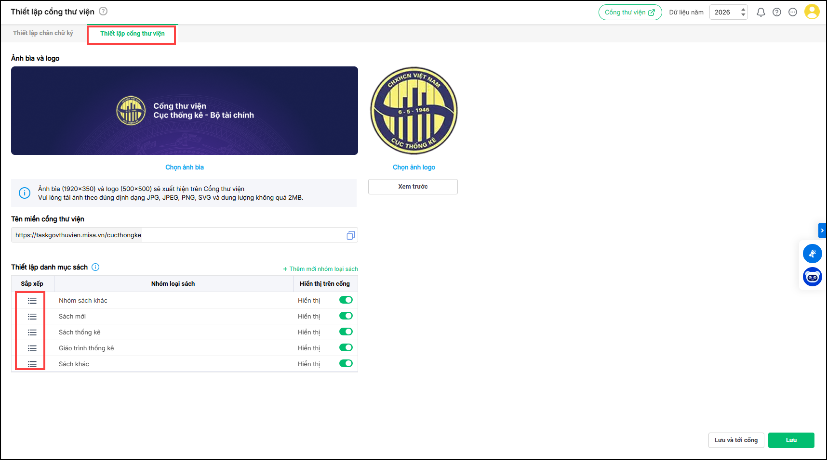Click the info icon next to Thiết lập danh mục sách

95,267
